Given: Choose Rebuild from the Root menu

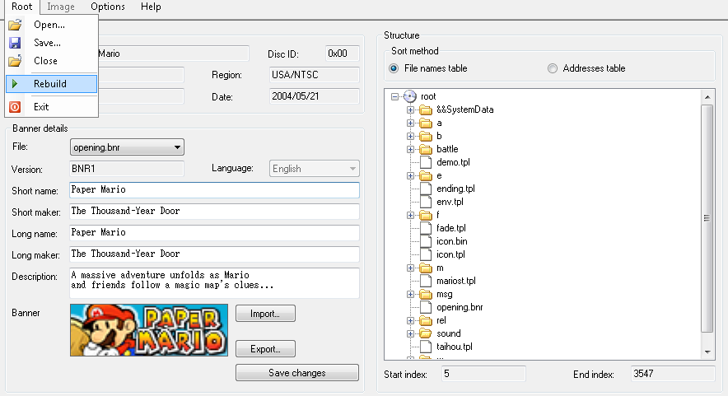Looking at the screenshot, I should (x=52, y=84).
